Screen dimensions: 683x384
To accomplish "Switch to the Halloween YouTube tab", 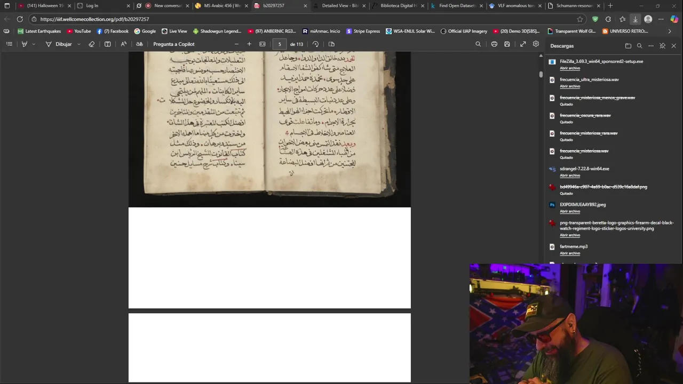I will click(44, 6).
